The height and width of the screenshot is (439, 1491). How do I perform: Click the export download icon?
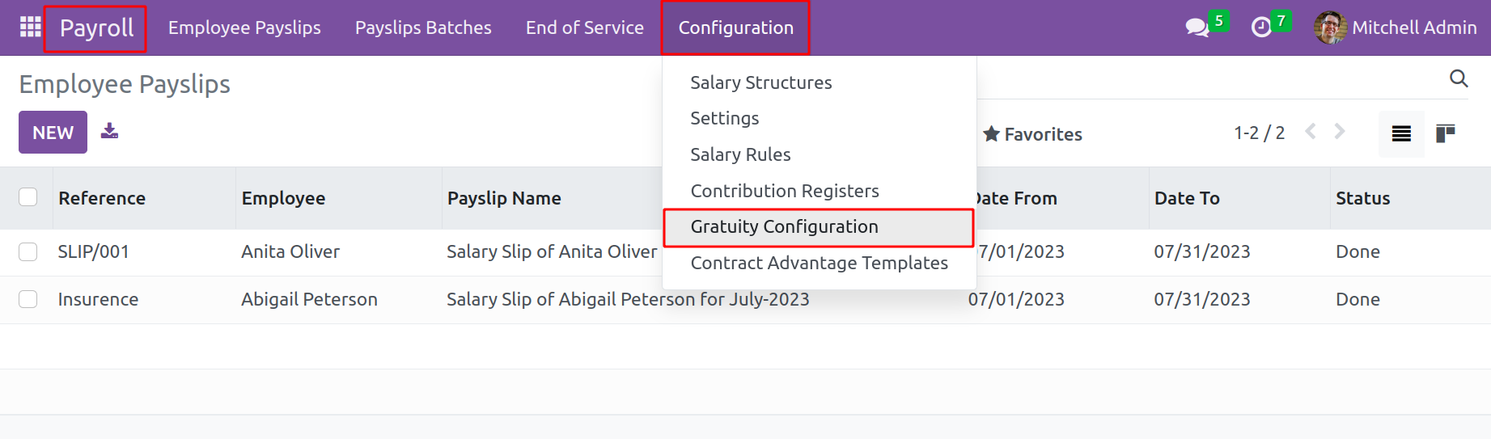point(109,131)
